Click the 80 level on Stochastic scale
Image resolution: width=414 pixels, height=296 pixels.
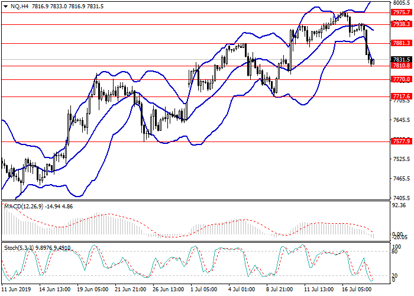click(x=395, y=251)
